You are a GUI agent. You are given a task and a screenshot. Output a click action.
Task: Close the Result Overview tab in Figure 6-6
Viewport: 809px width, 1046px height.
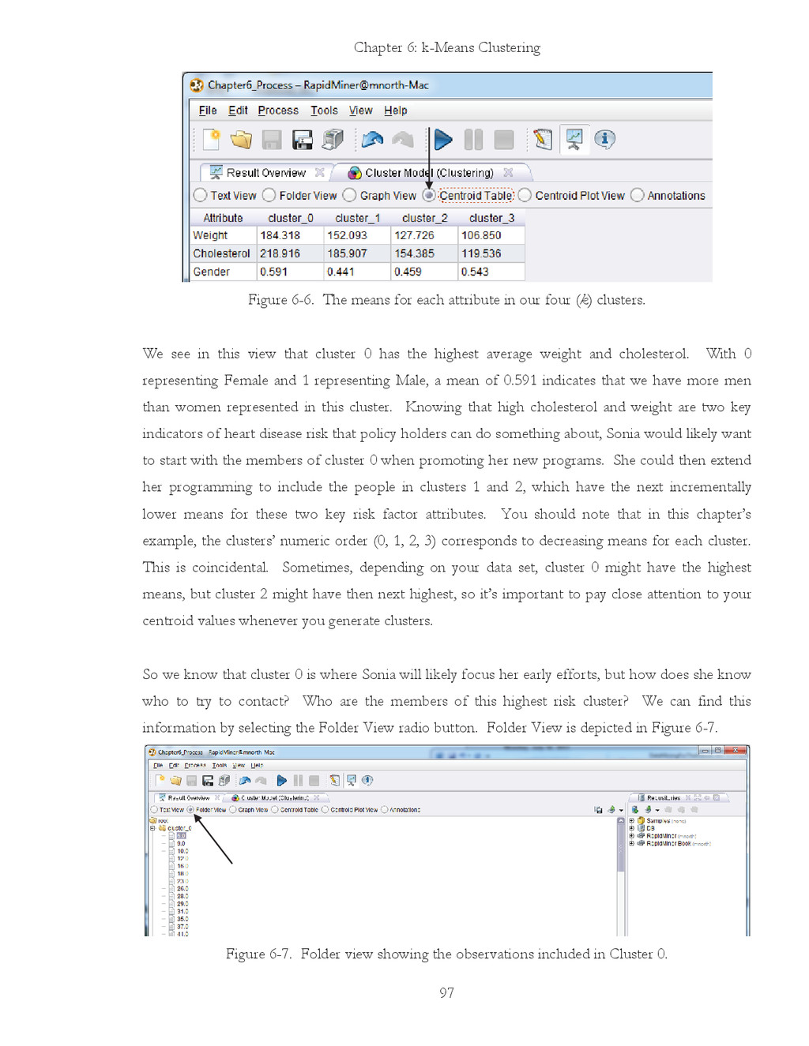point(320,172)
